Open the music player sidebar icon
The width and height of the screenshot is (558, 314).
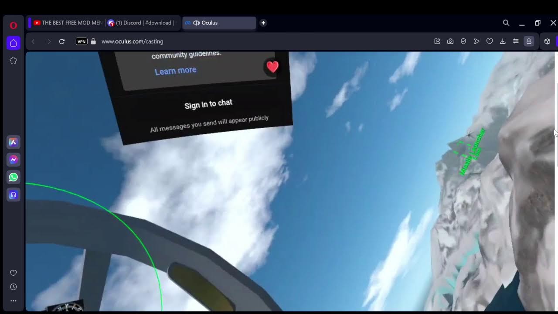point(13,195)
